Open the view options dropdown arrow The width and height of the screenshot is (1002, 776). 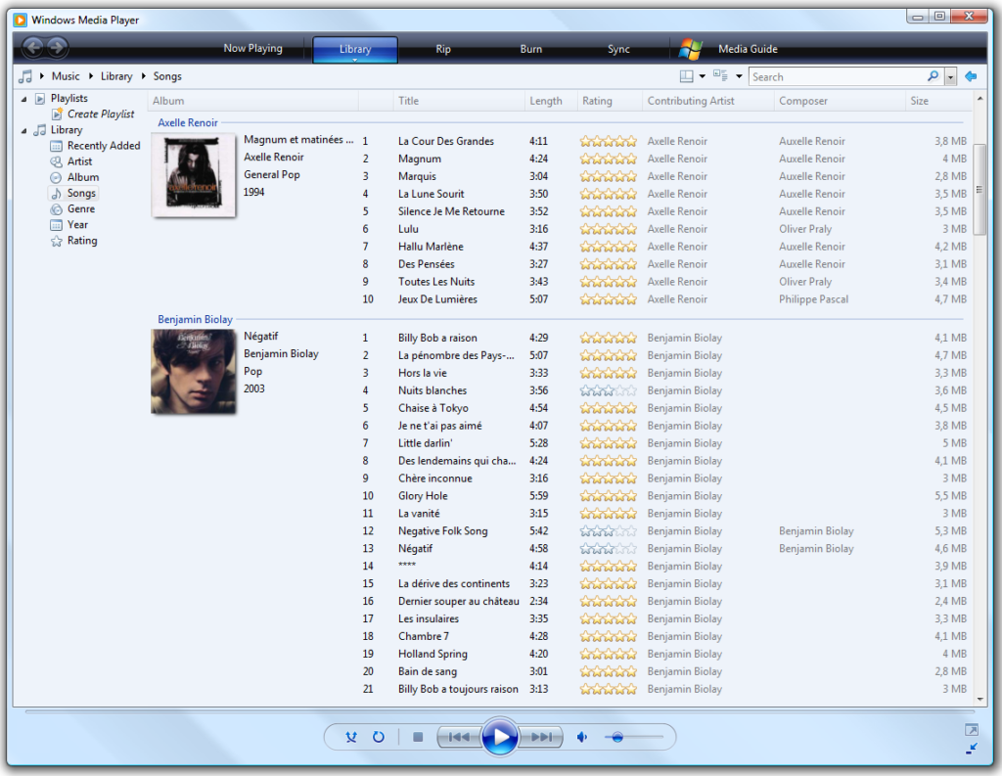(x=740, y=76)
